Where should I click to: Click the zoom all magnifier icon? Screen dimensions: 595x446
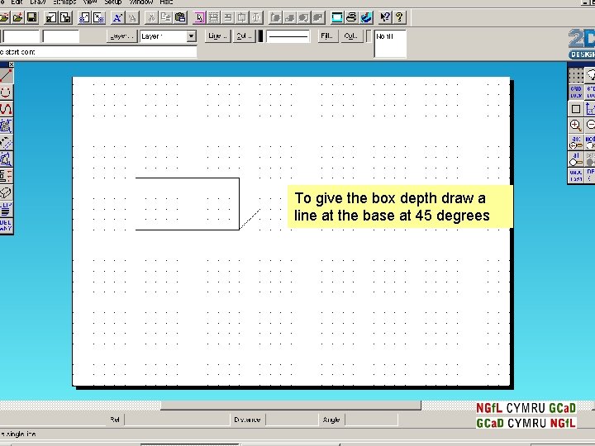[x=576, y=159]
